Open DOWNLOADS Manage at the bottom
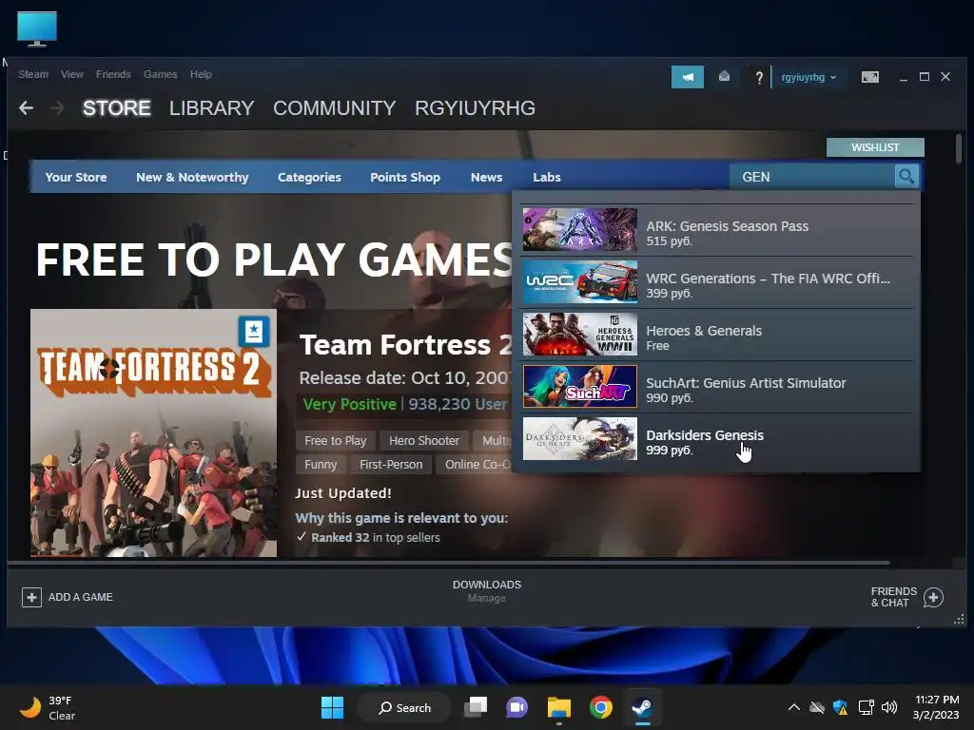The image size is (974, 730). (x=486, y=591)
